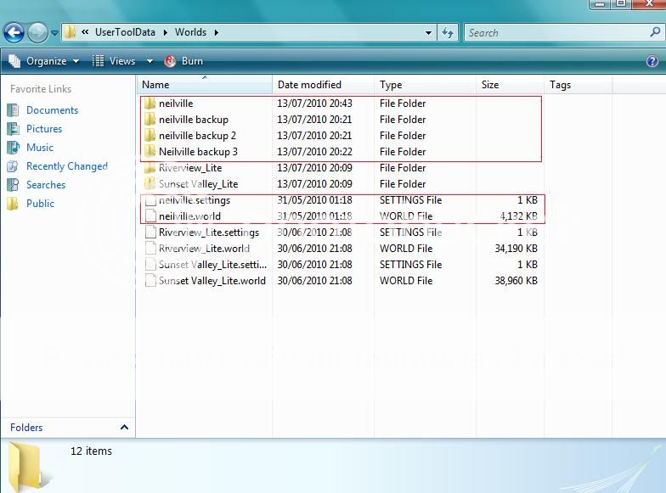Open the Music favorite link

(x=40, y=148)
